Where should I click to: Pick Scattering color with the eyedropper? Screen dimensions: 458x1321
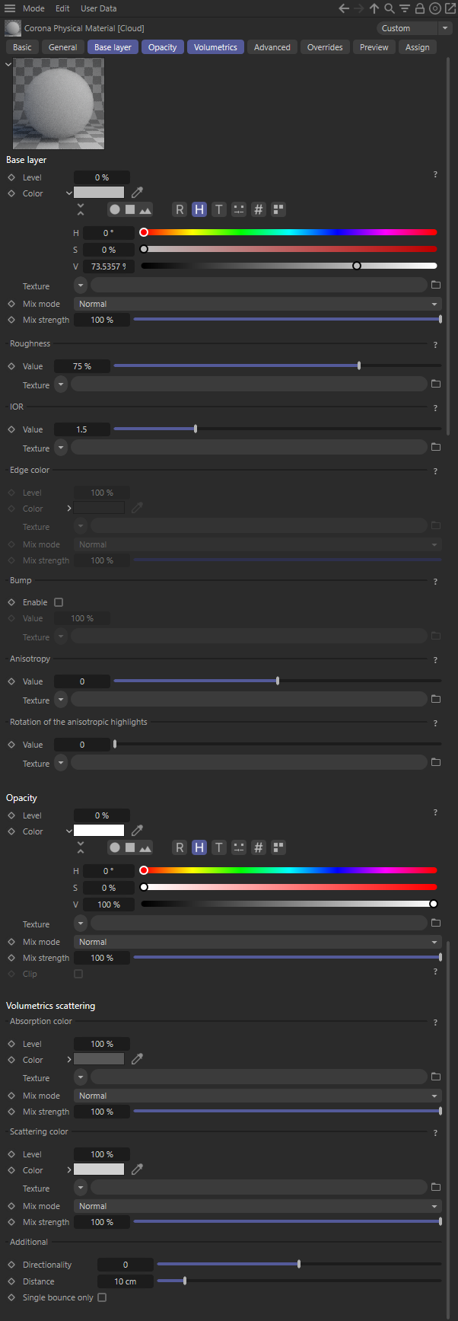click(137, 1169)
